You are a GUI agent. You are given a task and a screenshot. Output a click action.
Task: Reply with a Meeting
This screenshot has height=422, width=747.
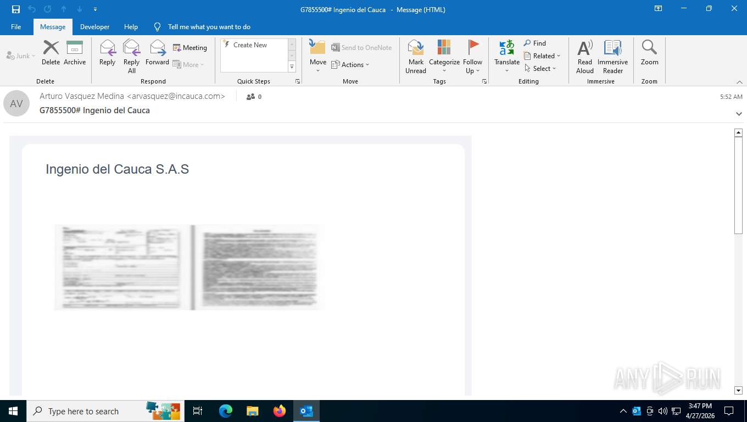190,48
